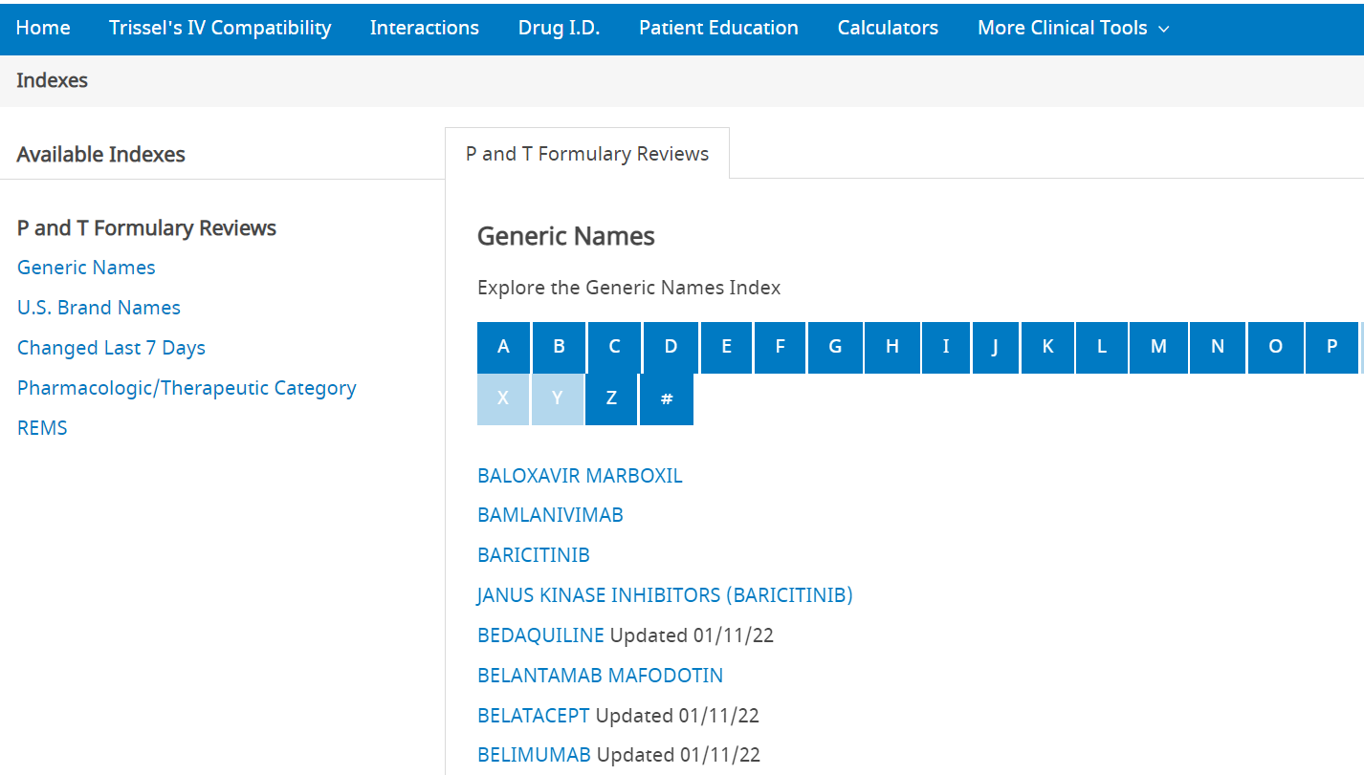The height and width of the screenshot is (775, 1364).
Task: Open Trissel's IV Compatibility menu item
Action: tap(220, 28)
